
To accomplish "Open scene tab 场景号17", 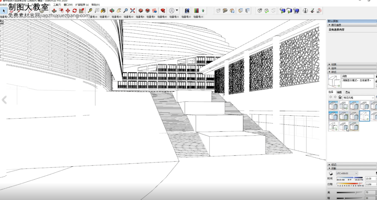I will [104, 17].
